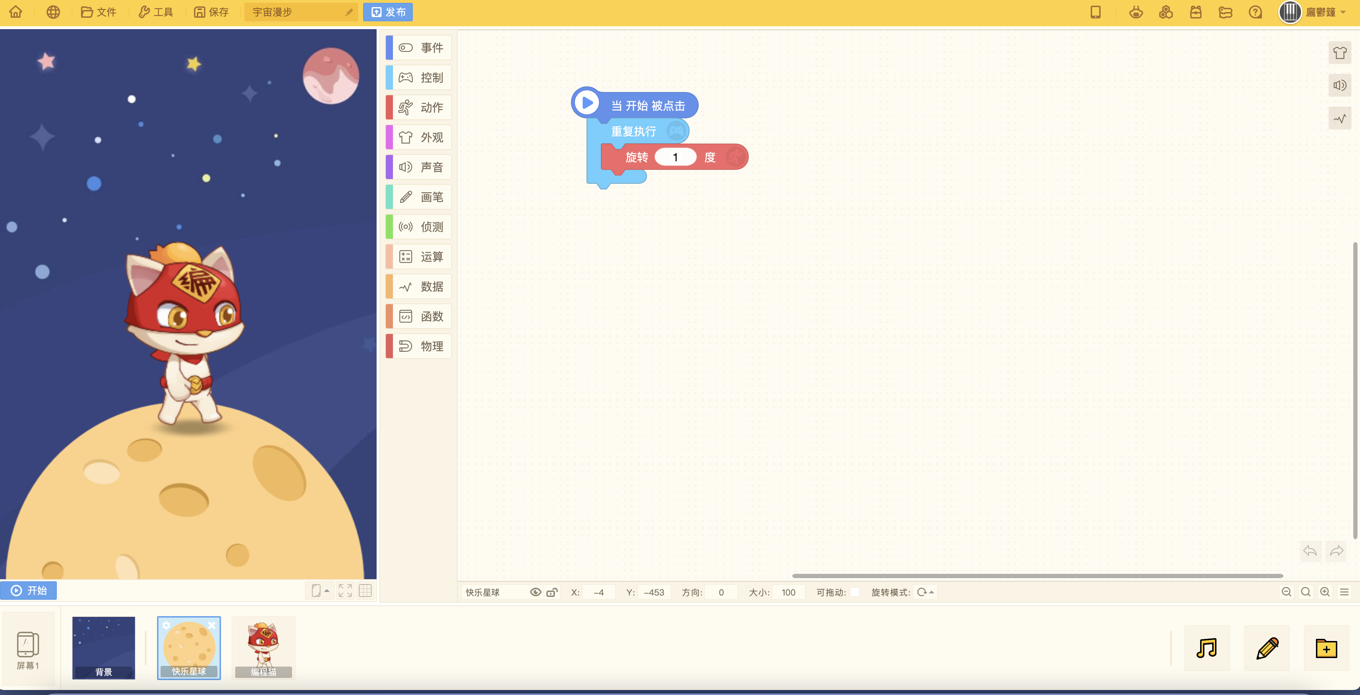Select the 画笔 block category
1360x695 pixels.
pos(419,197)
